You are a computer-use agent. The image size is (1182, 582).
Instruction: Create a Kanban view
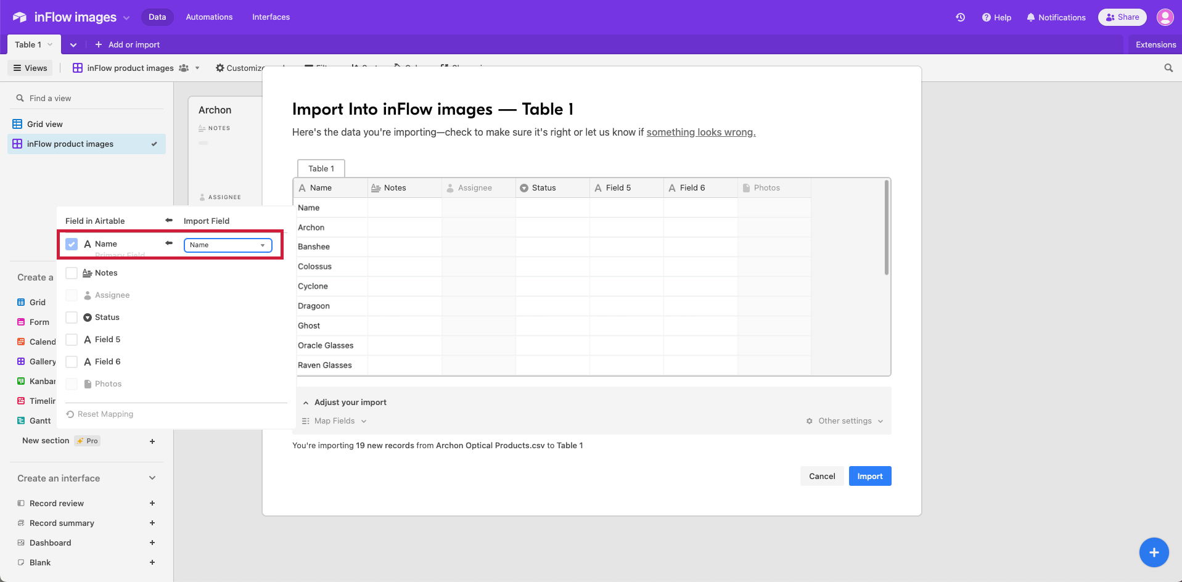(41, 381)
